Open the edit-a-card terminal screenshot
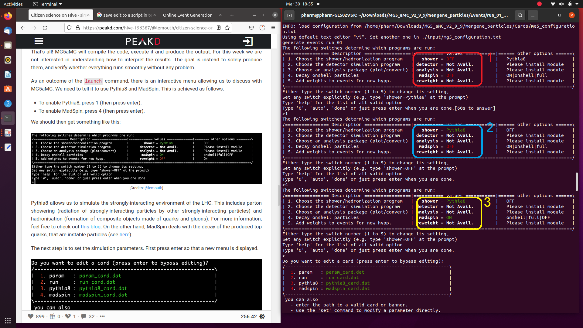Viewport: 583px width, 328px height. tap(146, 285)
